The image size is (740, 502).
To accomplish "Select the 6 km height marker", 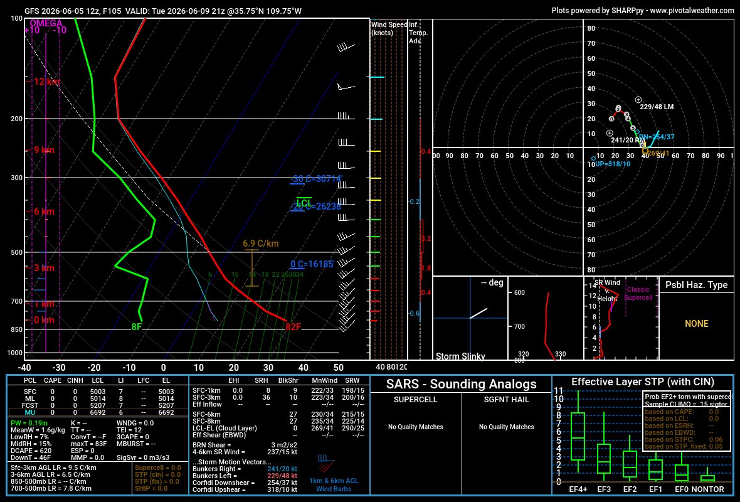I will pos(41,211).
